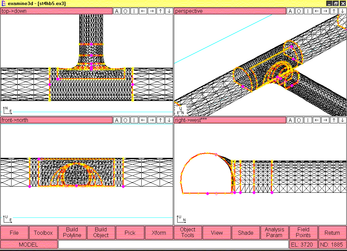Open the Xform menu button

(x=159, y=233)
